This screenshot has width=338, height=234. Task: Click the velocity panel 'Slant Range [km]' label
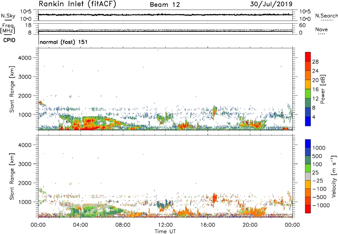pos(12,176)
